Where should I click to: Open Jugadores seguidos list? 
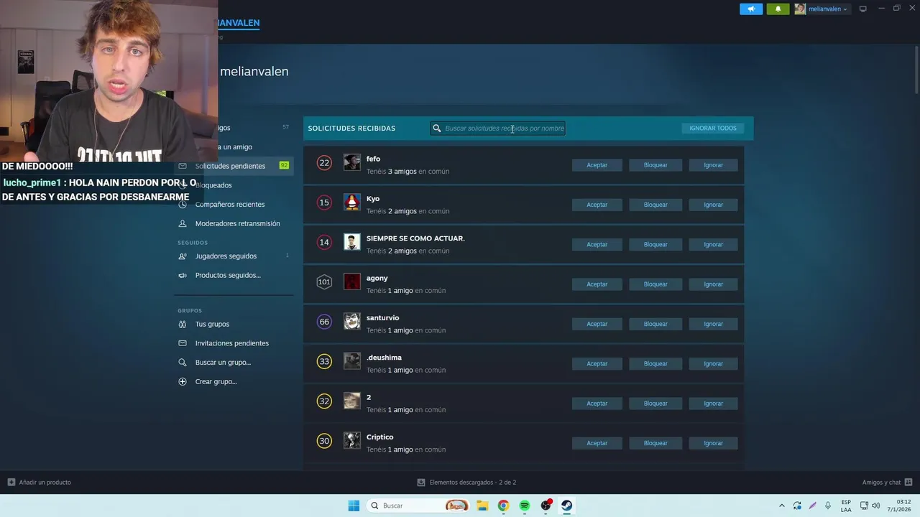point(226,256)
